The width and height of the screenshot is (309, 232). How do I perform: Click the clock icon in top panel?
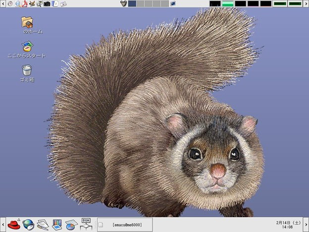10,3
